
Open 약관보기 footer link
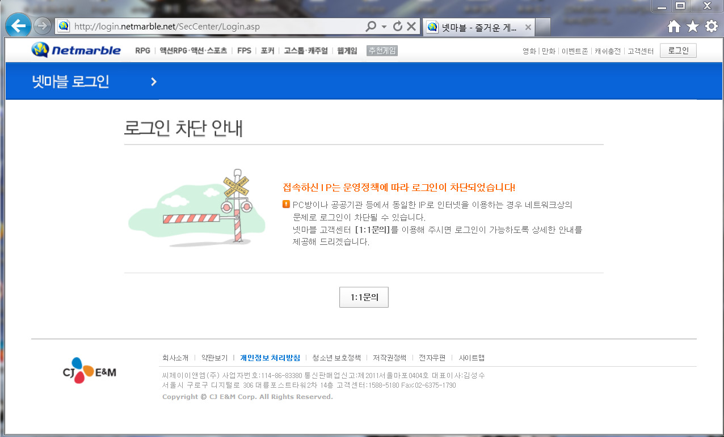[x=214, y=358]
